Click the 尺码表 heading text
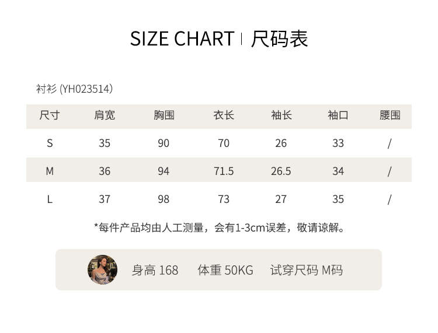The width and height of the screenshot is (438, 333). 279,39
